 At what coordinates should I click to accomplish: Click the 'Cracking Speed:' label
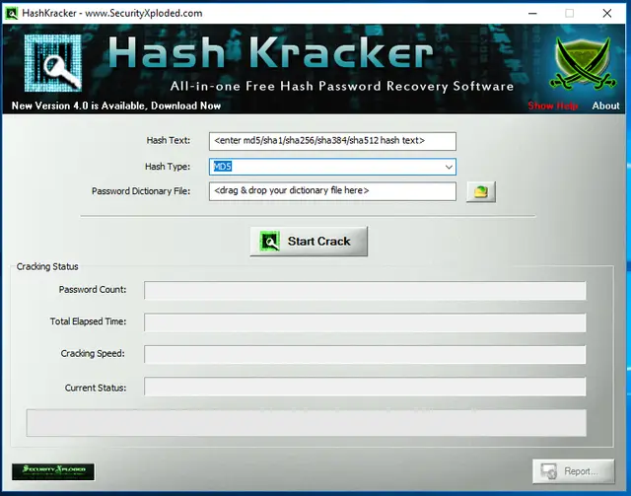(93, 353)
